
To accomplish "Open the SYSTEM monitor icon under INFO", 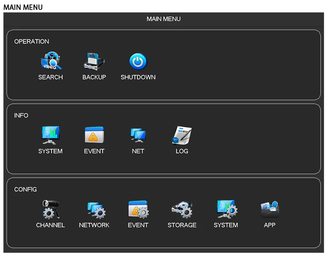I will click(51, 135).
